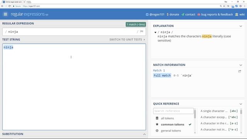Viewport: 247px width, 139px height.
Task: Click the paper plane contact icon
Action: click(x=183, y=15)
